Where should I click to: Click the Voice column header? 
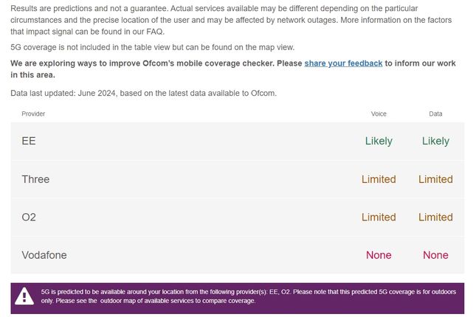(379, 114)
